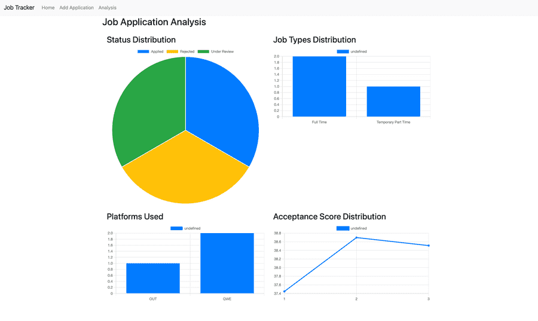This screenshot has height=321, width=538.
Task: Toggle the Platforms Used undefined legend
Action: (185, 228)
